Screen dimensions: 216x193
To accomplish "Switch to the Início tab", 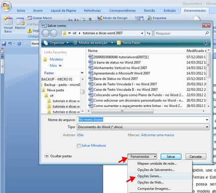I will click(x=21, y=10).
